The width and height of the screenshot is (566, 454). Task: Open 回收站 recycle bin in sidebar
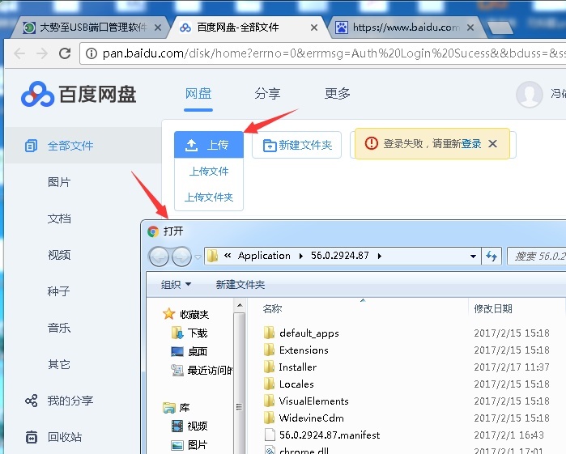coord(64,437)
